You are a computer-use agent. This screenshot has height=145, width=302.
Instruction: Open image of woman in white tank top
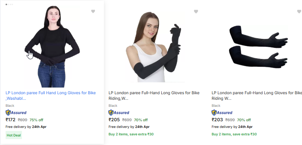(x=155, y=47)
